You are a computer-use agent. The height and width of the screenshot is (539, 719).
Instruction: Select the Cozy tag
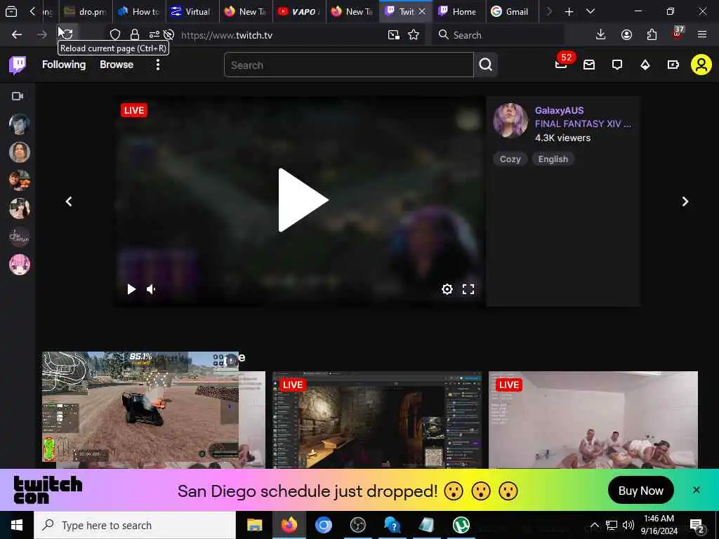[510, 159]
